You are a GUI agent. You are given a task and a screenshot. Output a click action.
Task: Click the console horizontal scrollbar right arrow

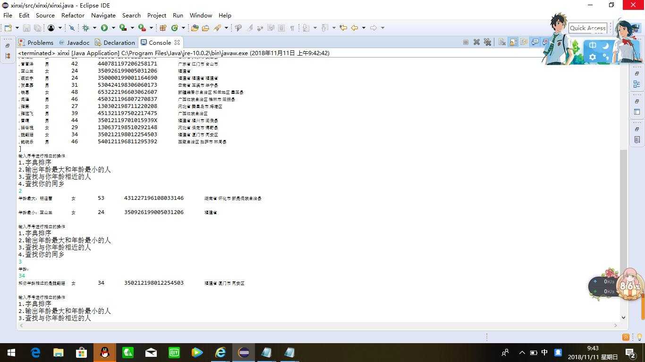click(x=615, y=325)
